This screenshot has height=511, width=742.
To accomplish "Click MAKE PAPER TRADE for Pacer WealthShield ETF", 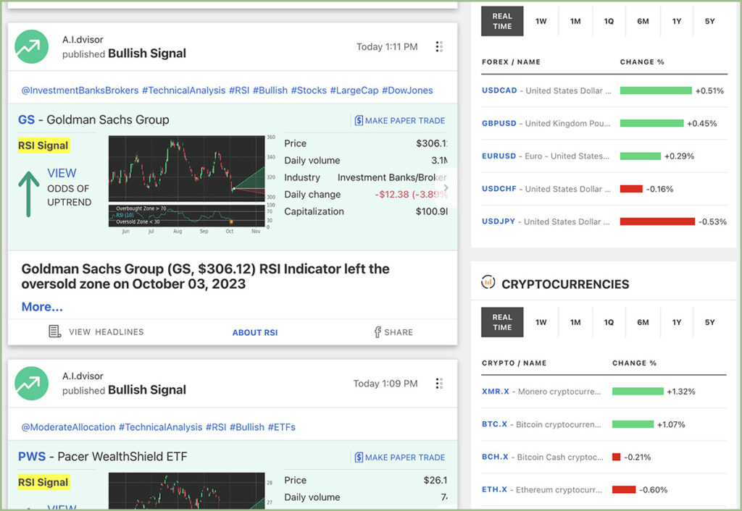I will tap(400, 457).
